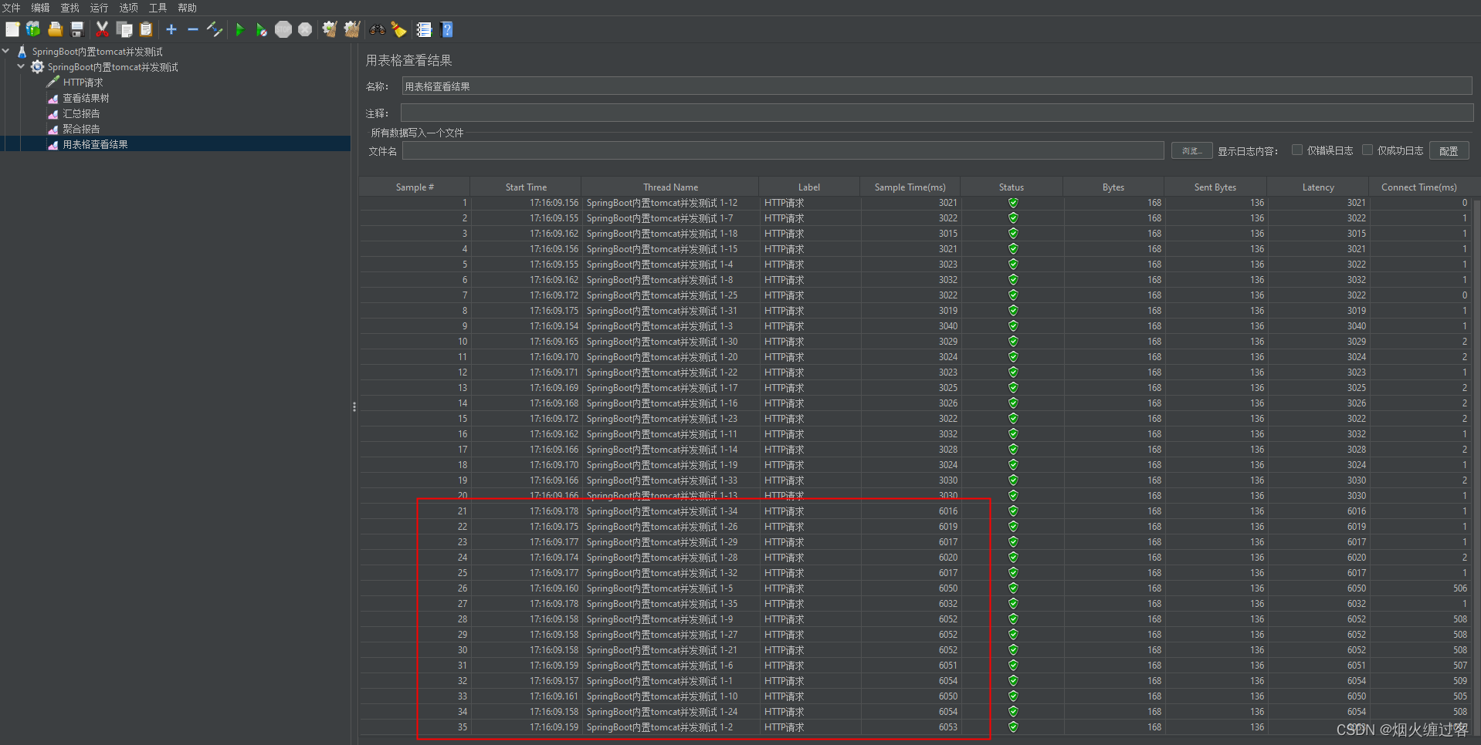The image size is (1481, 745).
Task: Click the 名称 input field
Action: click(x=937, y=86)
